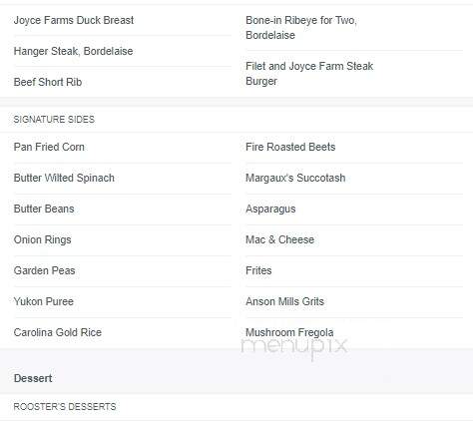
Task: Select Margaux's Succotash side
Action: pyautogui.click(x=295, y=178)
